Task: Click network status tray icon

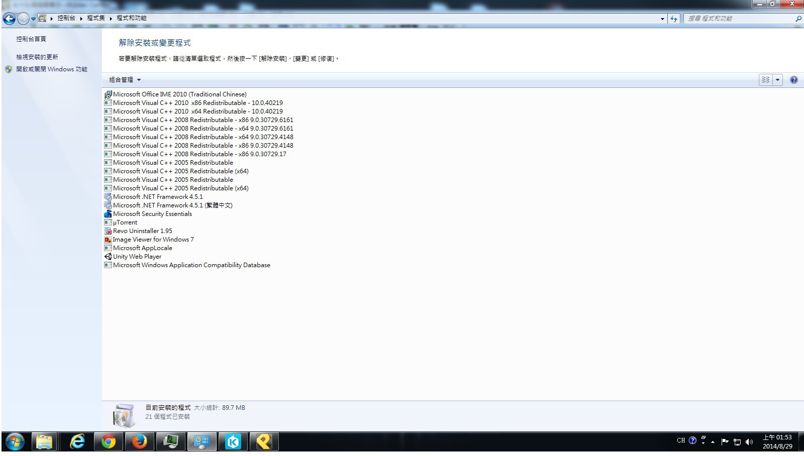Action: point(737,442)
